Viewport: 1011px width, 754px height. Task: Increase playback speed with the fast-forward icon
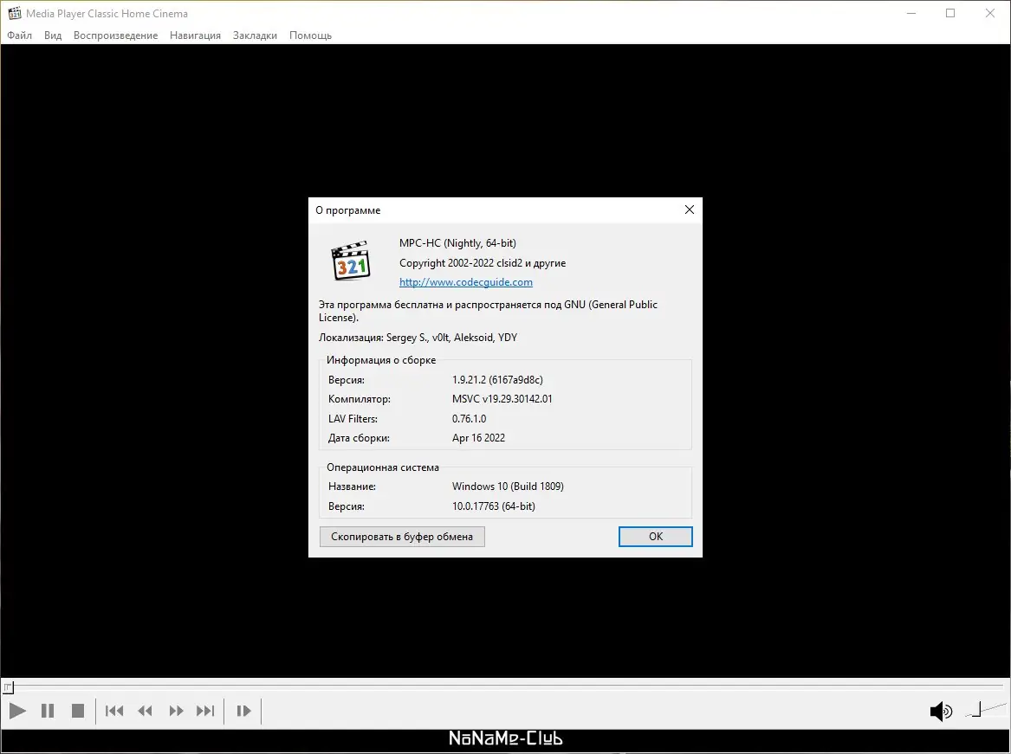coord(175,711)
